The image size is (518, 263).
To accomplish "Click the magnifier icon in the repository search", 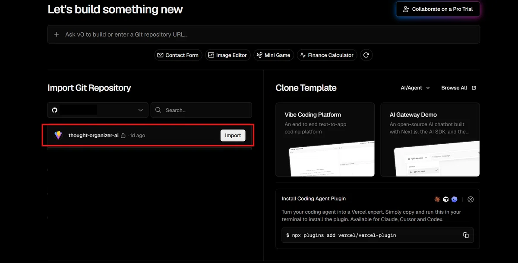I will tap(159, 110).
